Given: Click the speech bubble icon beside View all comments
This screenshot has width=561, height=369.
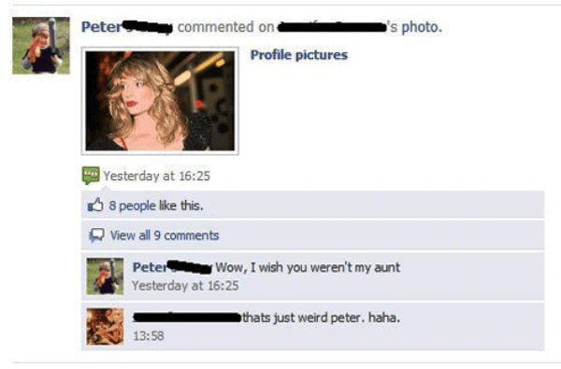Looking at the screenshot, I should pos(96,235).
